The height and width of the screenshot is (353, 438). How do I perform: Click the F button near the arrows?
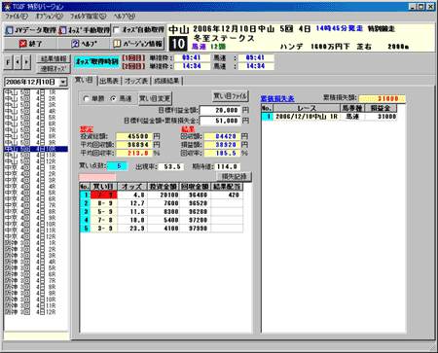click(8, 62)
